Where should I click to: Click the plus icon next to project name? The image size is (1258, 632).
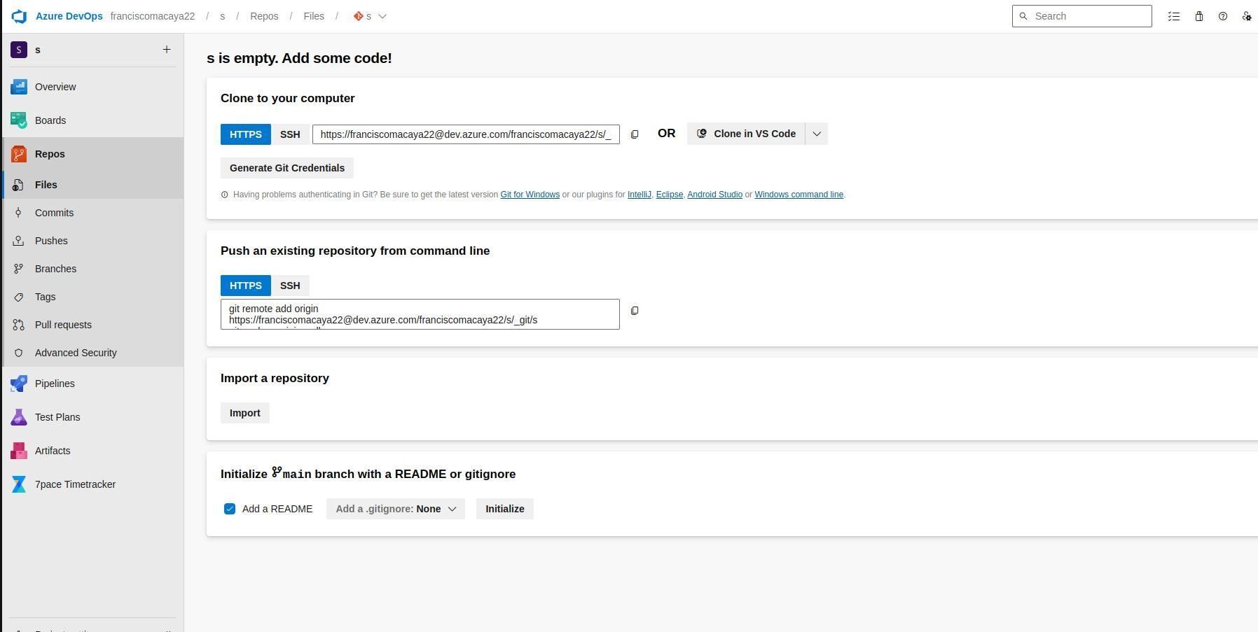click(167, 49)
